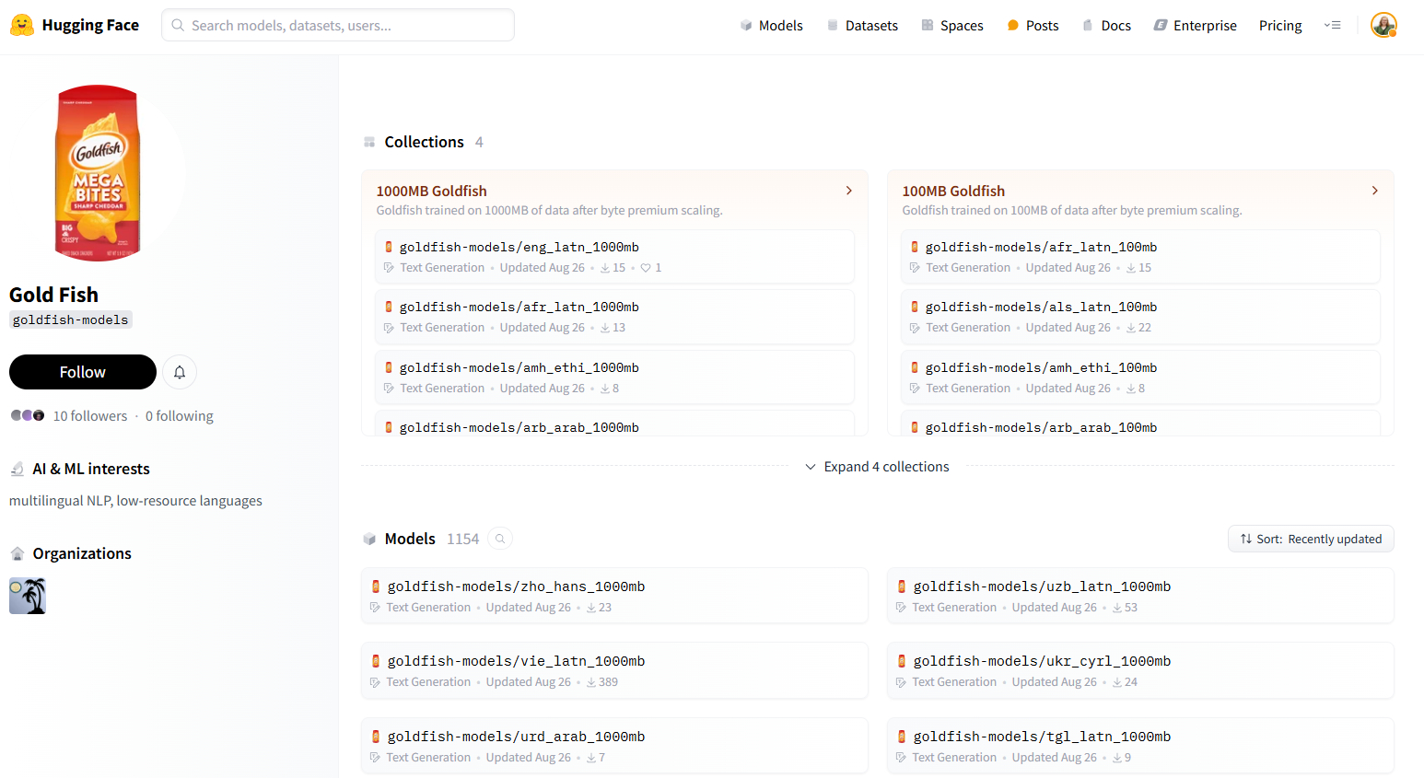Click the follower avatars icons
Viewport: 1424px width, 778px height.
[28, 415]
